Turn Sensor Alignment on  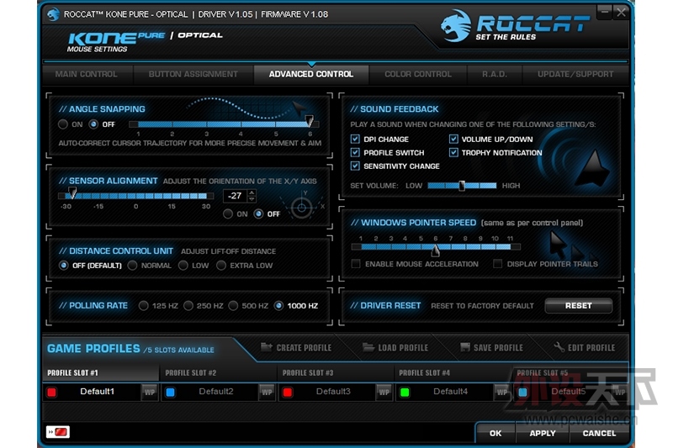click(228, 213)
